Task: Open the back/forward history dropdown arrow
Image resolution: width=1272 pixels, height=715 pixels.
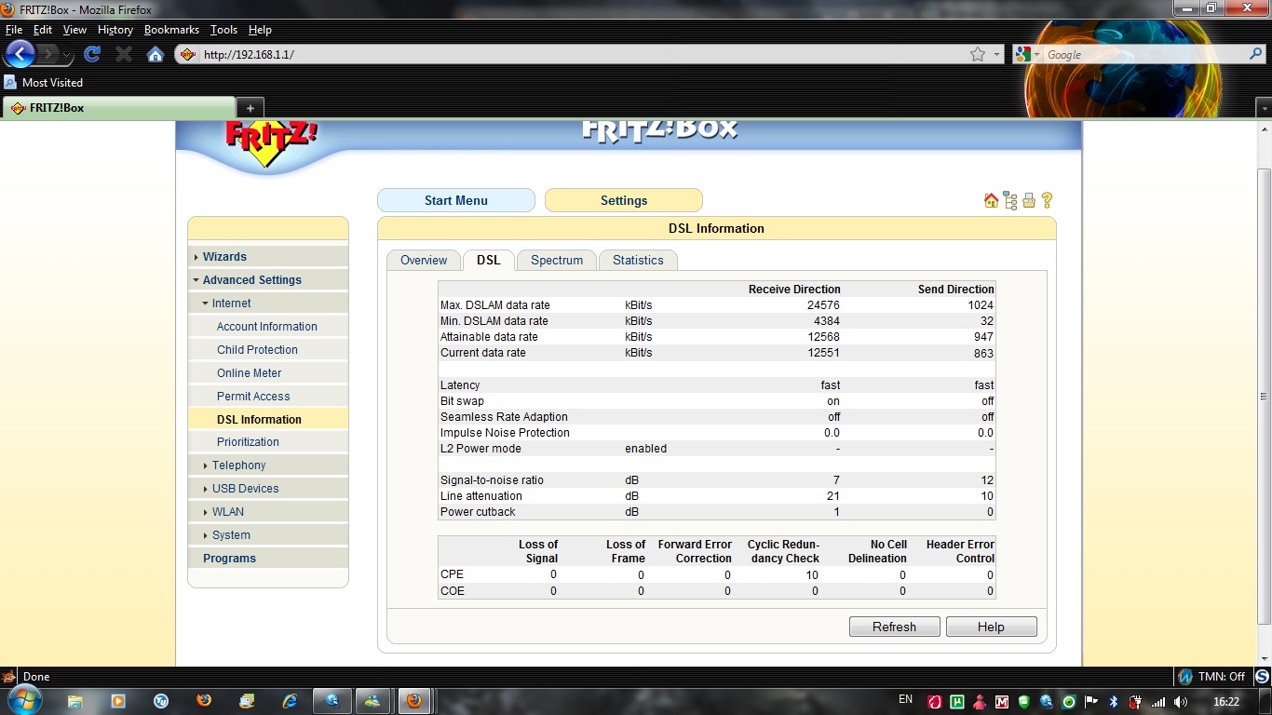Action: [68, 55]
